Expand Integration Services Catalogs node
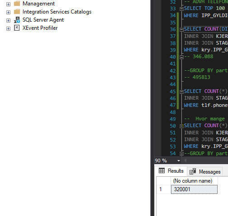The width and height of the screenshot is (228, 216). (x=8, y=12)
